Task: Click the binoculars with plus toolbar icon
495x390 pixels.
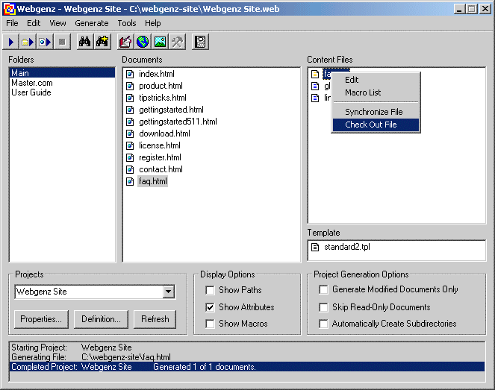Action: (102, 42)
